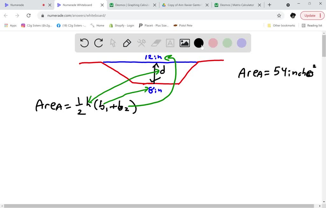Image resolution: width=326 pixels, height=208 pixels.
Task: Select the Text insertion tool
Action: pyautogui.click(x=170, y=43)
